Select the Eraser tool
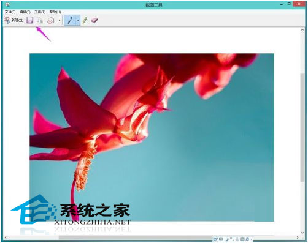 (94, 20)
